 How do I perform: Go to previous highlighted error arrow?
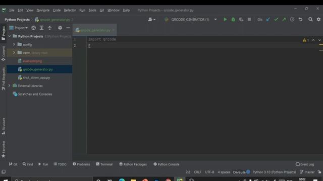(x=313, y=40)
